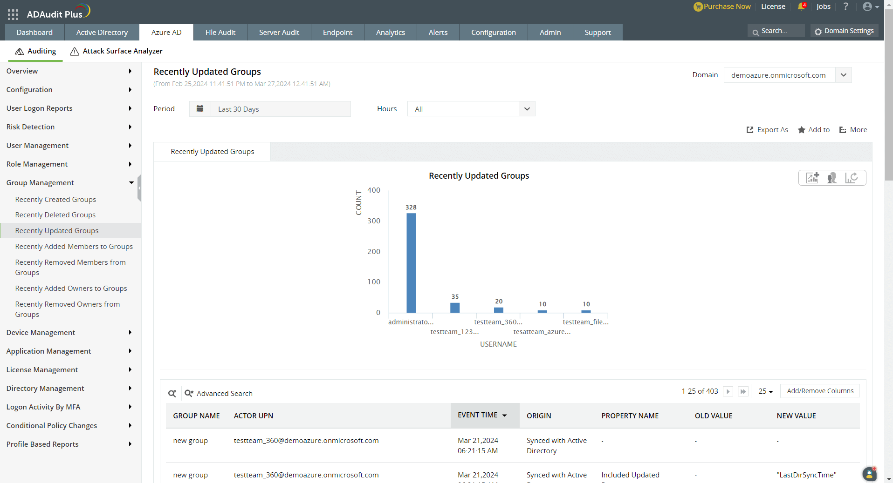Click the Add/Remove Columns button
893x483 pixels.
820,391
